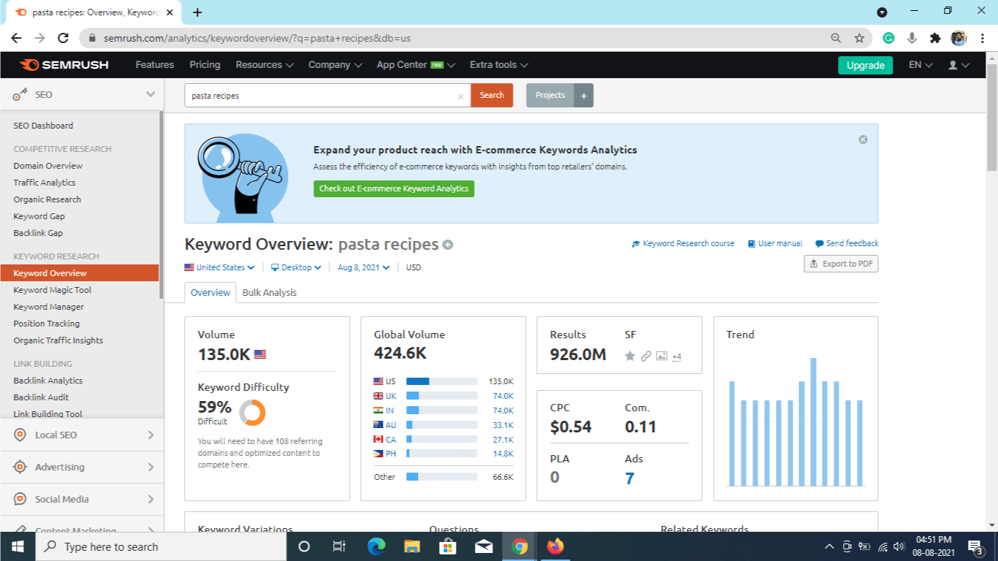Open a new Chrome tab

197,12
